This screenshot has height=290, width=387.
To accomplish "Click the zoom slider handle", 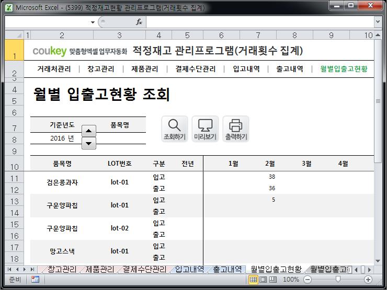I will (338, 279).
